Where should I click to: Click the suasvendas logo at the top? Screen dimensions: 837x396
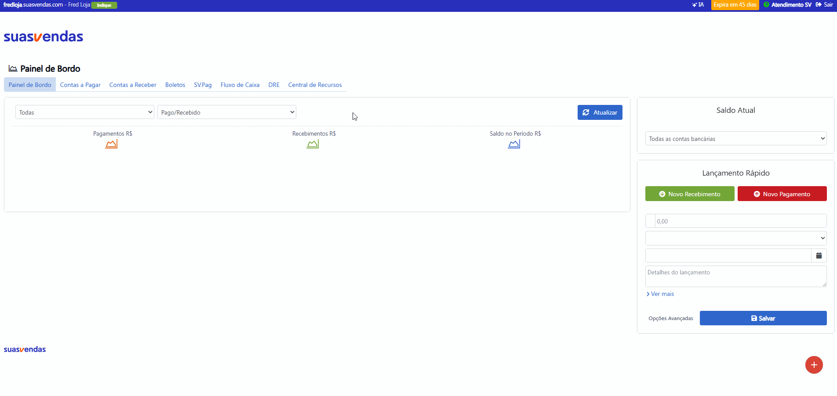tap(44, 36)
